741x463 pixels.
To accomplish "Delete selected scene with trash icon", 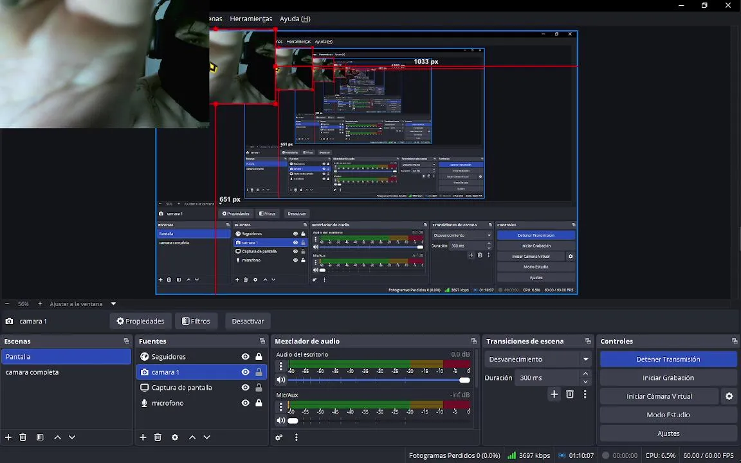I will 23,437.
